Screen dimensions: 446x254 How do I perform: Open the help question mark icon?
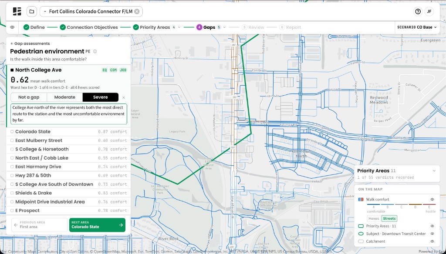pos(418,12)
